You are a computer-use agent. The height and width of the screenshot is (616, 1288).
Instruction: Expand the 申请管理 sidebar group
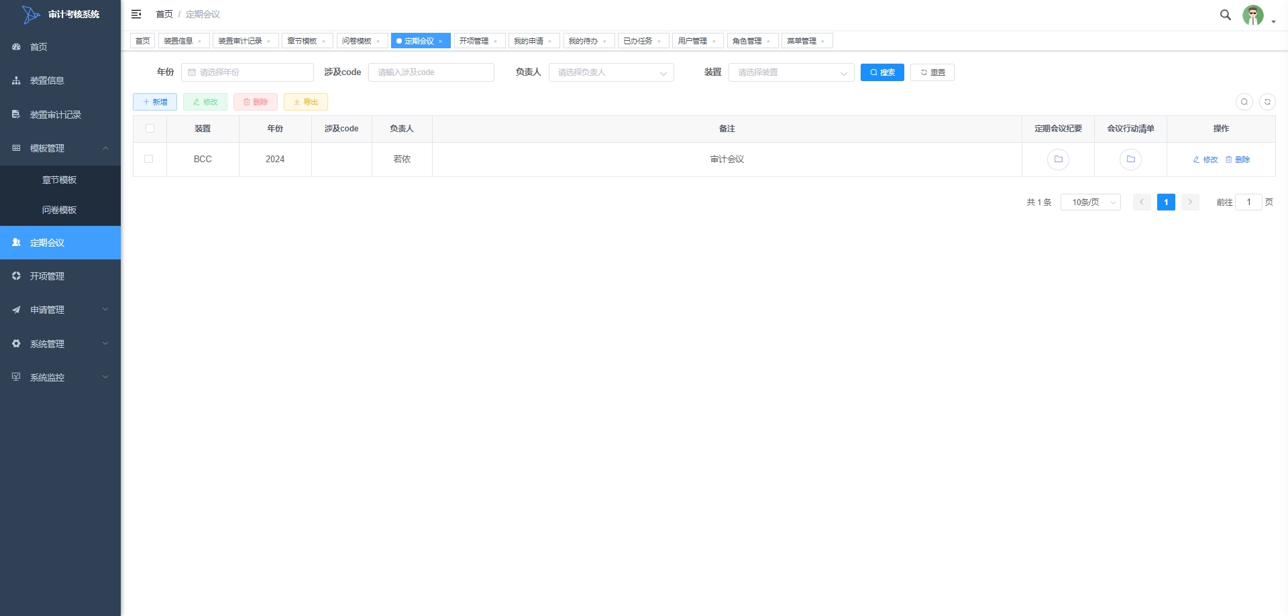[x=60, y=310]
